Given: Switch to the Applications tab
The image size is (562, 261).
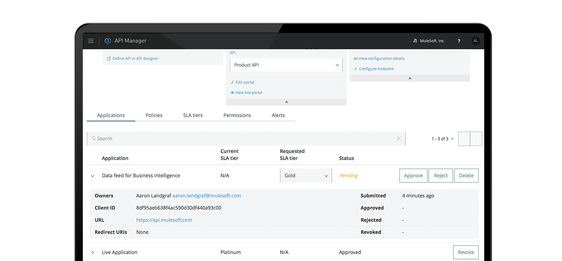Looking at the screenshot, I should pos(111,115).
